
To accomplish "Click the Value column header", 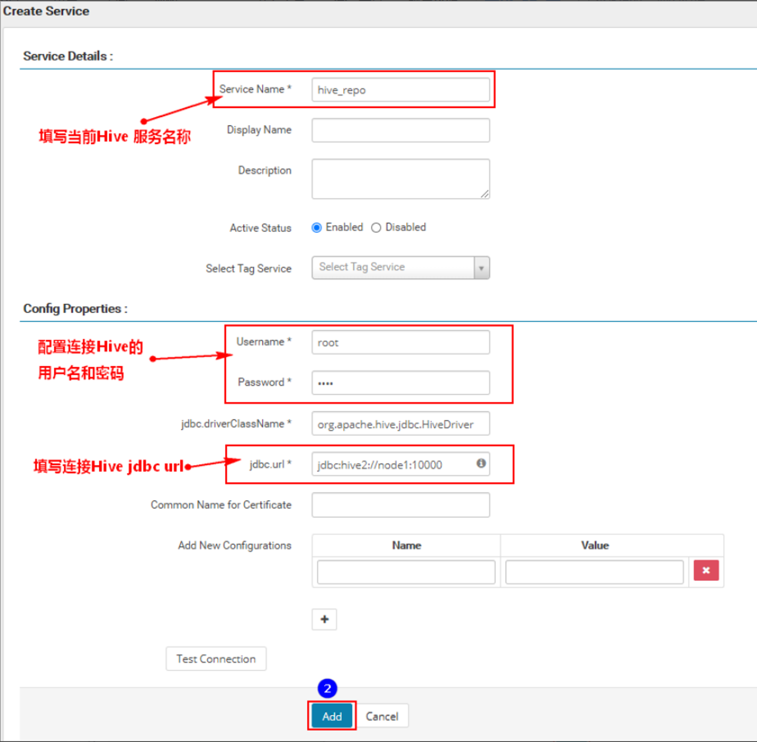I will point(595,545).
